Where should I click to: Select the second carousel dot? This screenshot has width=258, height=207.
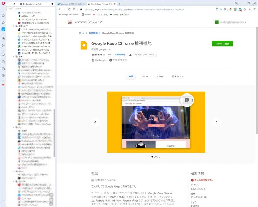tap(155, 157)
